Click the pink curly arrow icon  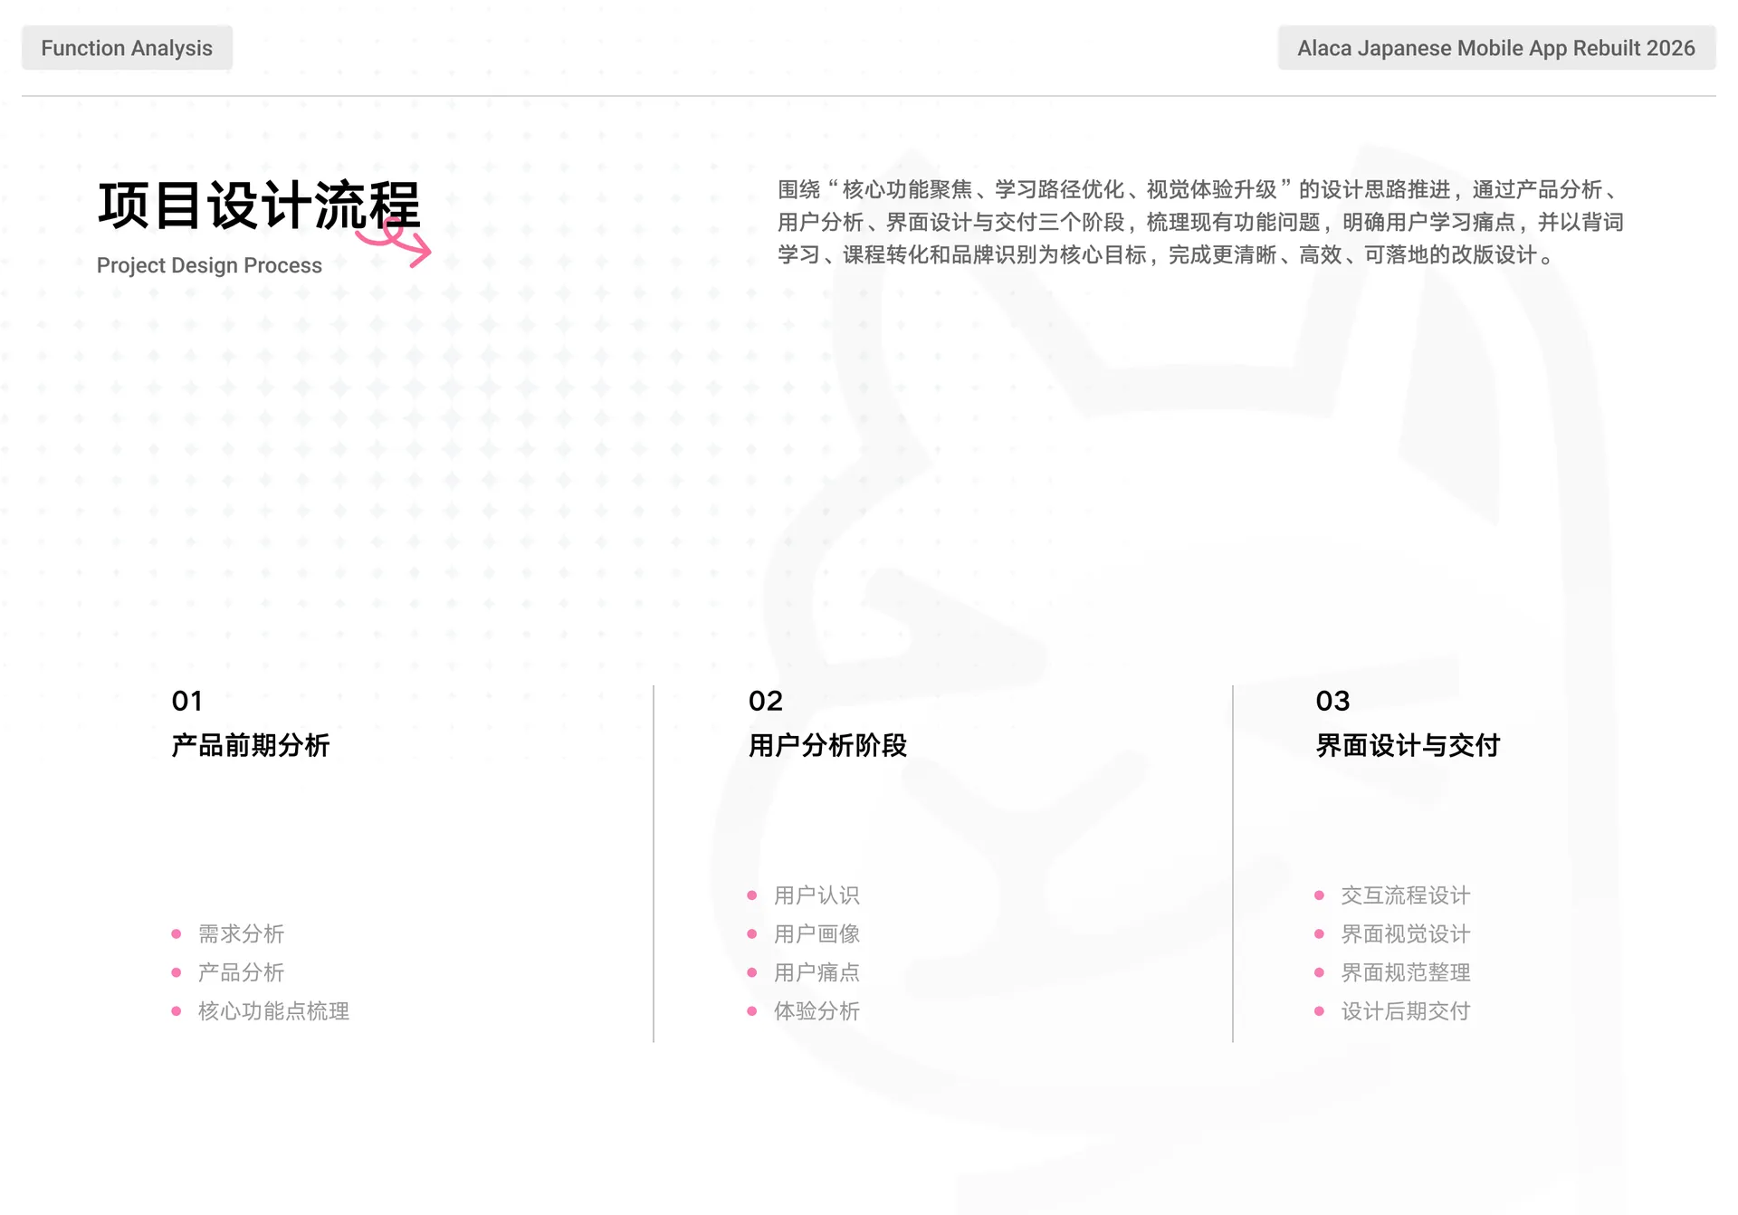tap(394, 242)
